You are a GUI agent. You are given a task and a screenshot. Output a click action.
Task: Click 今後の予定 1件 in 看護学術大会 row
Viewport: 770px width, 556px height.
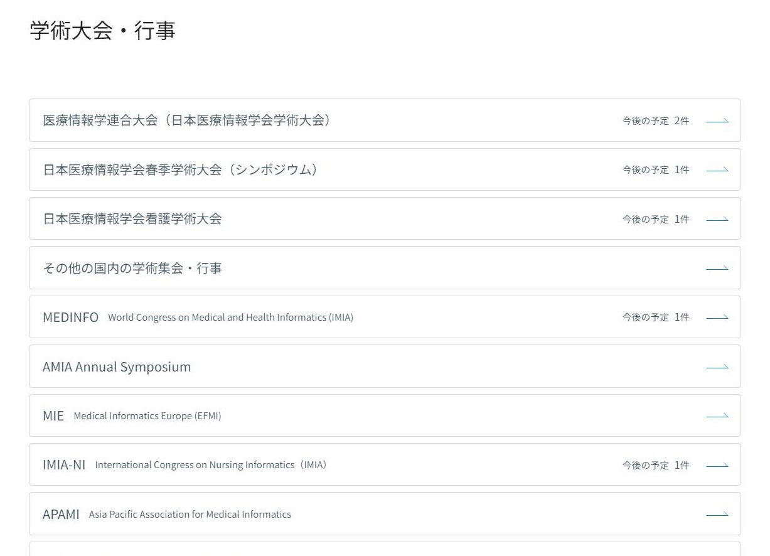(655, 219)
